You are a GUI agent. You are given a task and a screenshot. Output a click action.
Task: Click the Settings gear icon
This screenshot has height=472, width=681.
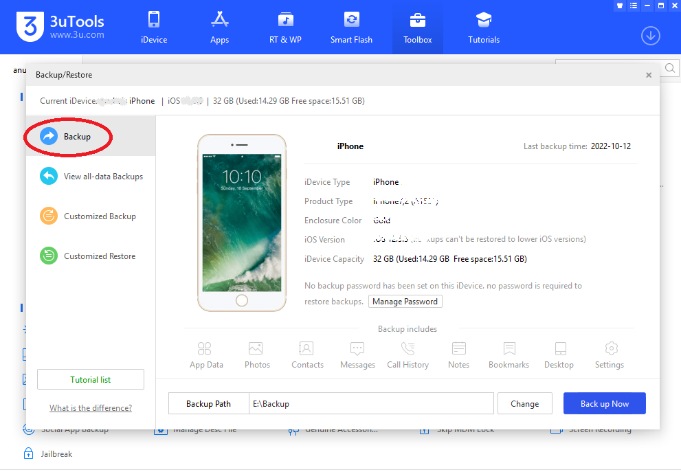(611, 348)
